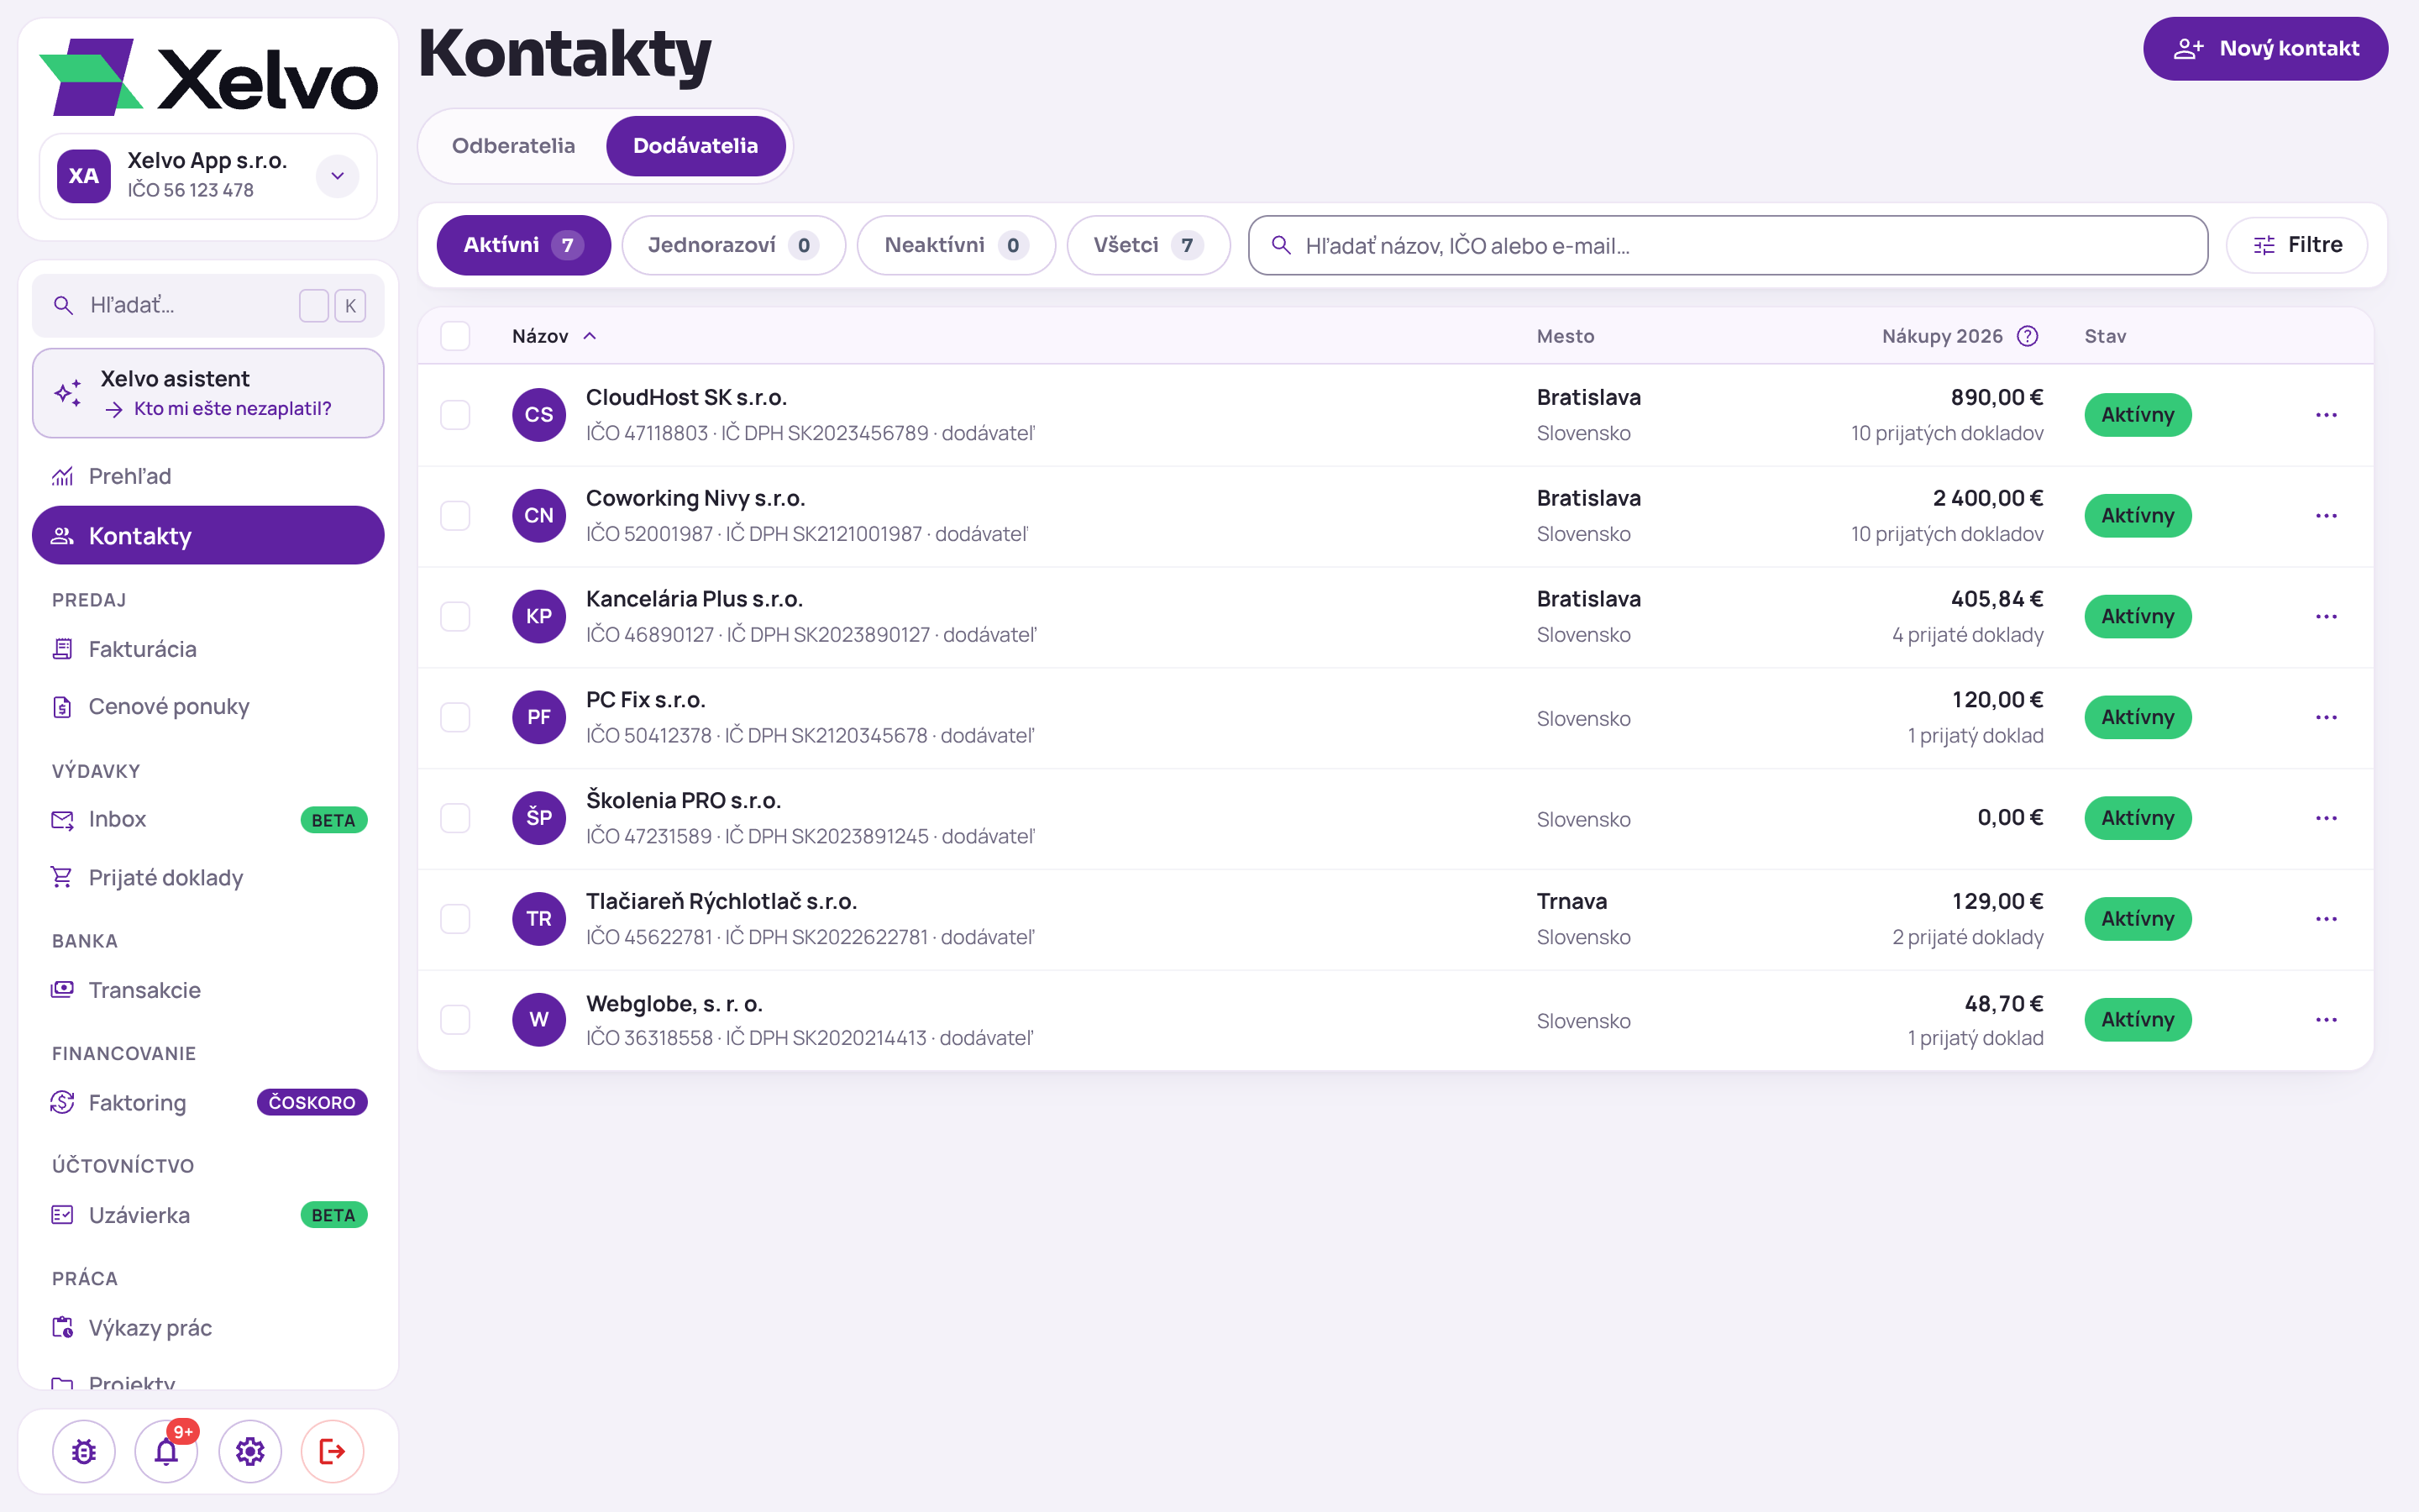Focus the sidebar Hľadať search box
2419x1512 pixels.
click(208, 305)
